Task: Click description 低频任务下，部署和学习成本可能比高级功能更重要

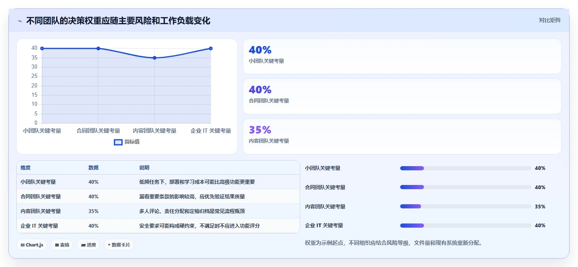Action: [x=197, y=182]
